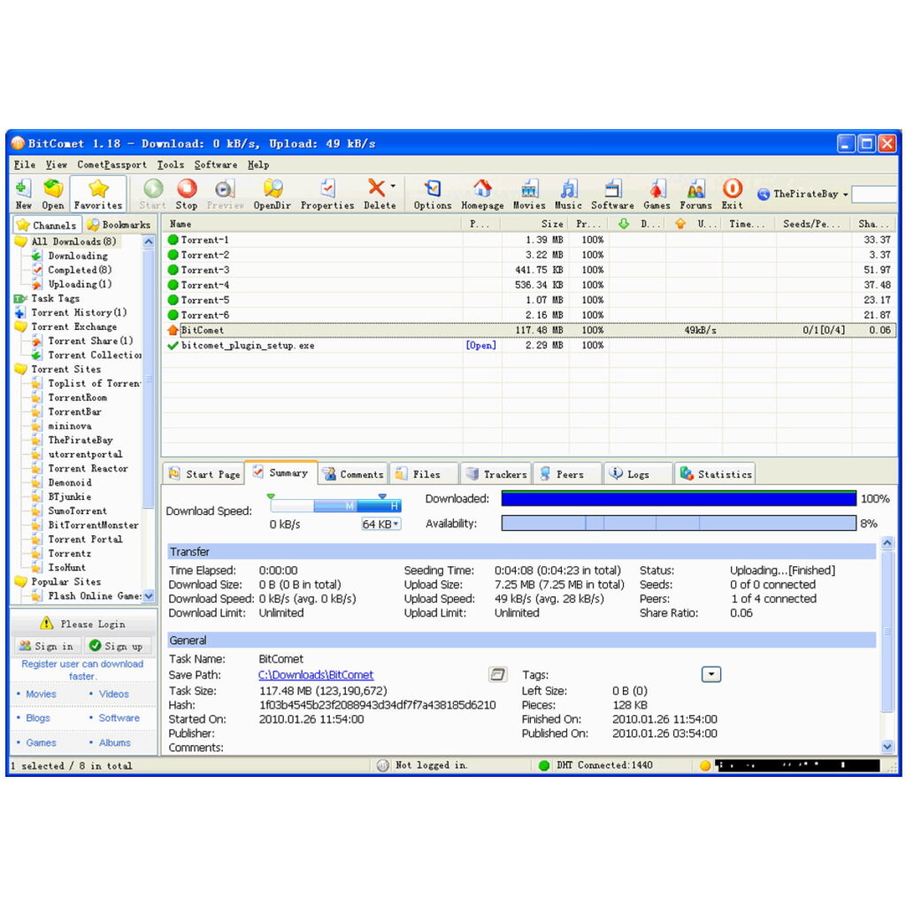Viewport: 906px width, 906px height.
Task: Click the Games toolbar icon
Action: [657, 194]
